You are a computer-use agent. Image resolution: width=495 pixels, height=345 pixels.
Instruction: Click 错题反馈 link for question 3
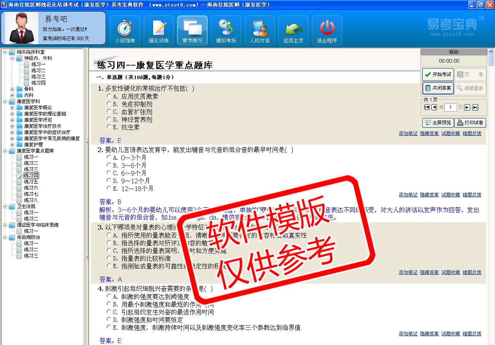tap(472, 272)
